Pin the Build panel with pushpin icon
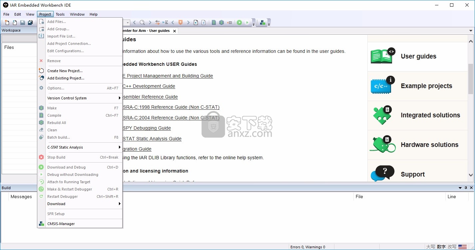The height and width of the screenshot is (250, 475). pyautogui.click(x=466, y=188)
